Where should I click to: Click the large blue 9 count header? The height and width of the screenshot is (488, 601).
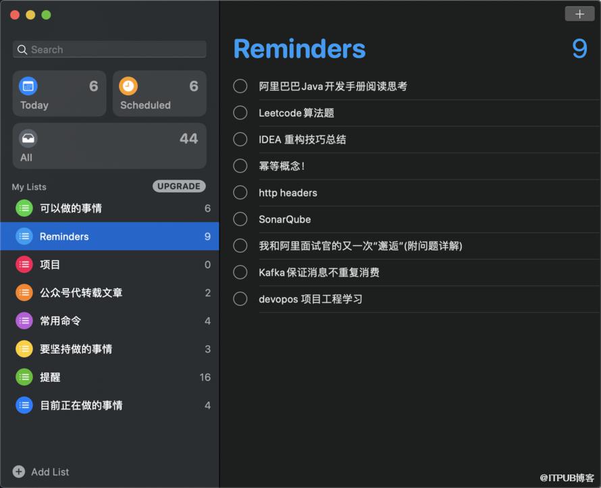579,49
